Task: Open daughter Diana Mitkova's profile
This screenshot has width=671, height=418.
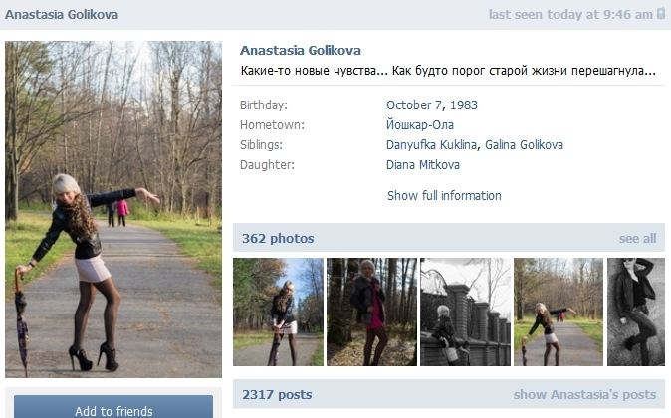Action: pos(423,165)
